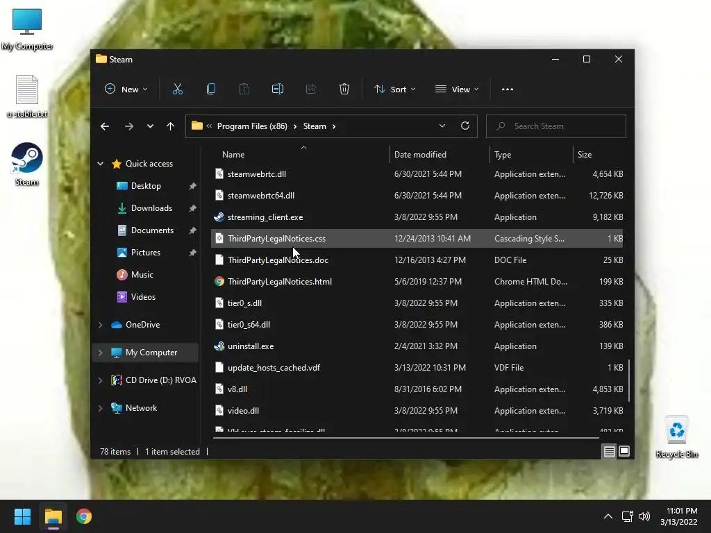Switch to details view layout icon
This screenshot has width=711, height=533.
tap(610, 451)
